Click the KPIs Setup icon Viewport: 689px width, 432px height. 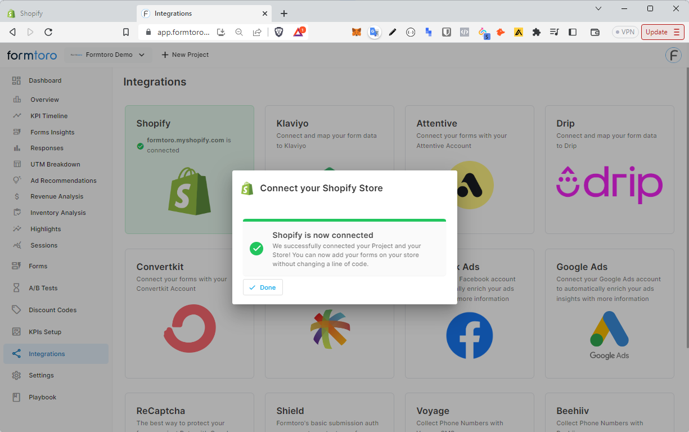coord(16,332)
